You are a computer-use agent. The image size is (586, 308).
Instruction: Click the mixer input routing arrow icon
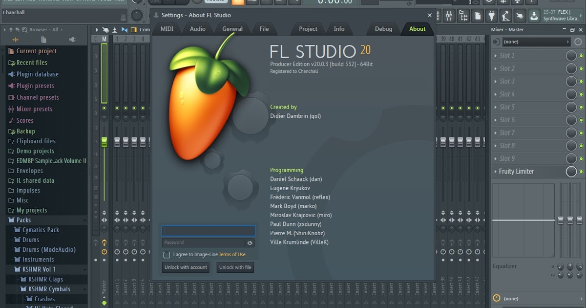(x=496, y=42)
